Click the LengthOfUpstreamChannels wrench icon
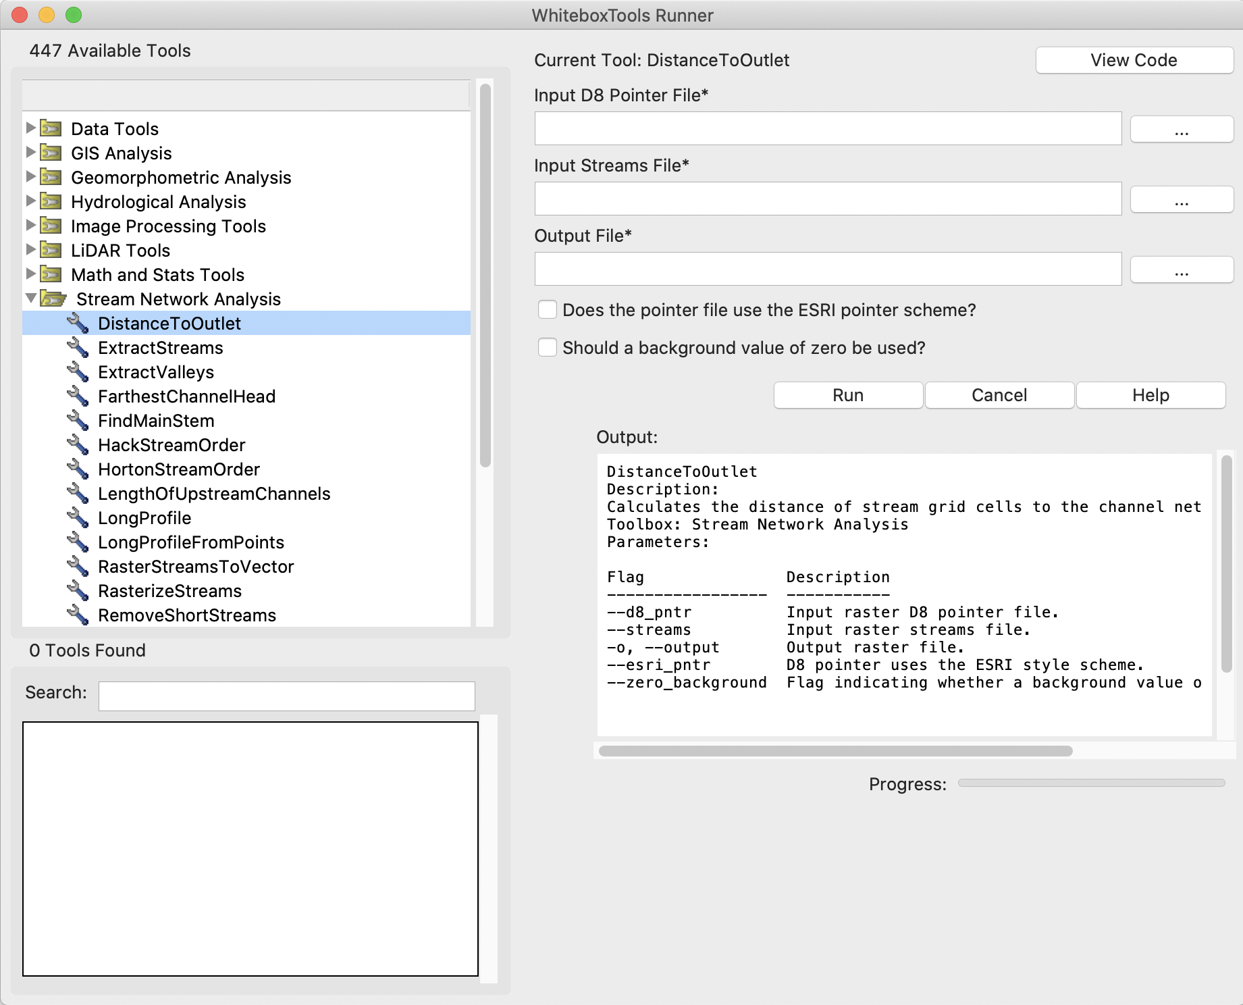 (x=78, y=494)
